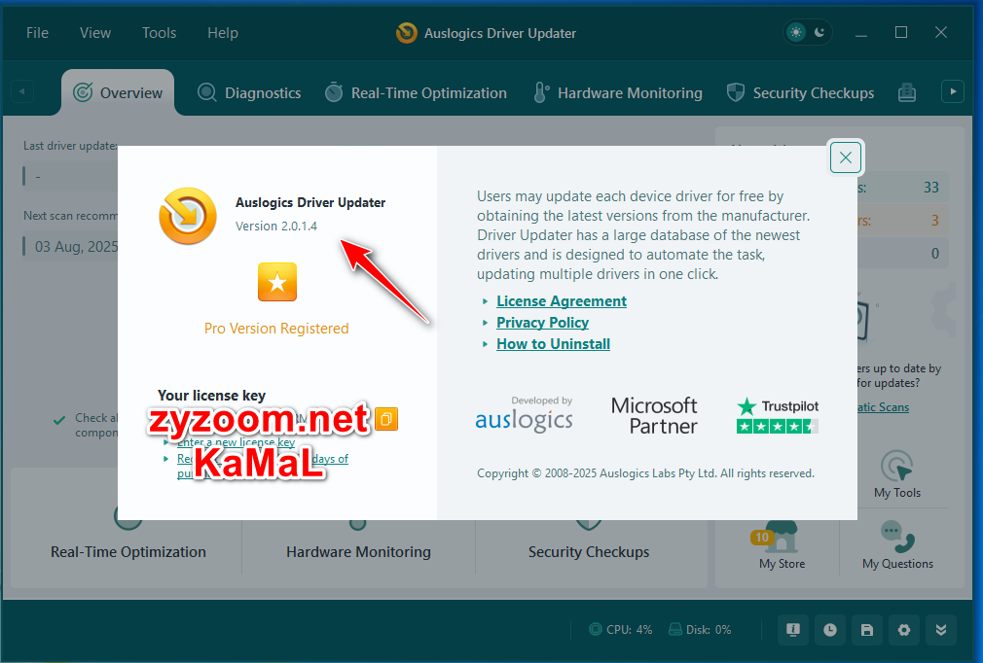Expand the double-chevron icon in status bar
Viewport: 983px width, 663px height.
pyautogui.click(x=941, y=630)
